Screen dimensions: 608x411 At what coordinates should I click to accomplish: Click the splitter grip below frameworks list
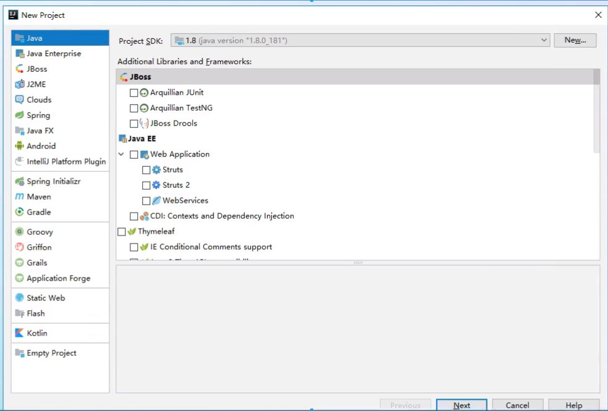tap(358, 263)
